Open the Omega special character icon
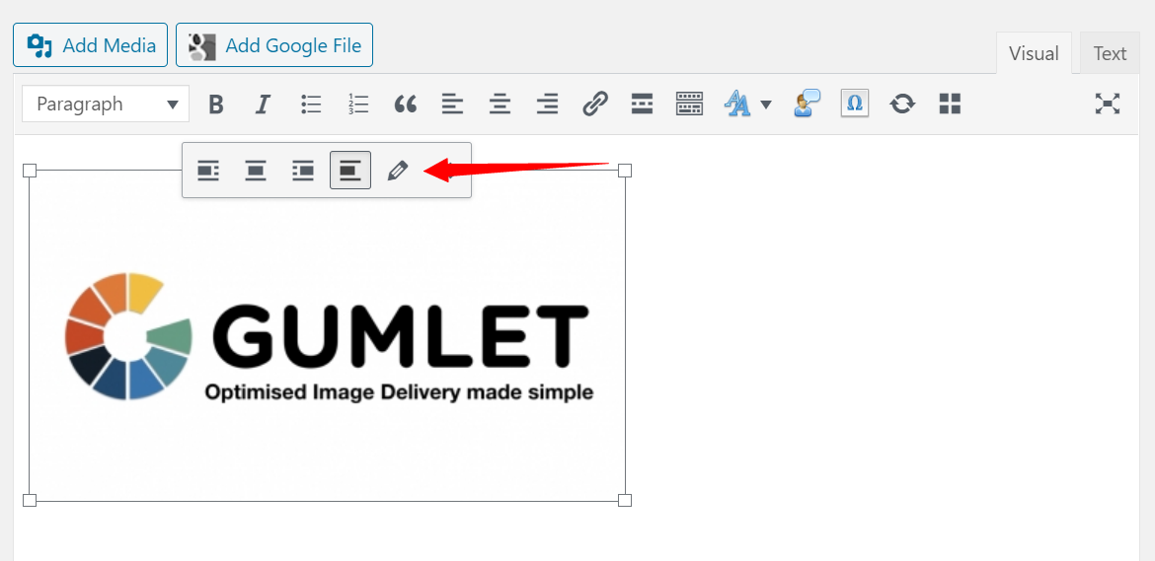 pos(855,104)
